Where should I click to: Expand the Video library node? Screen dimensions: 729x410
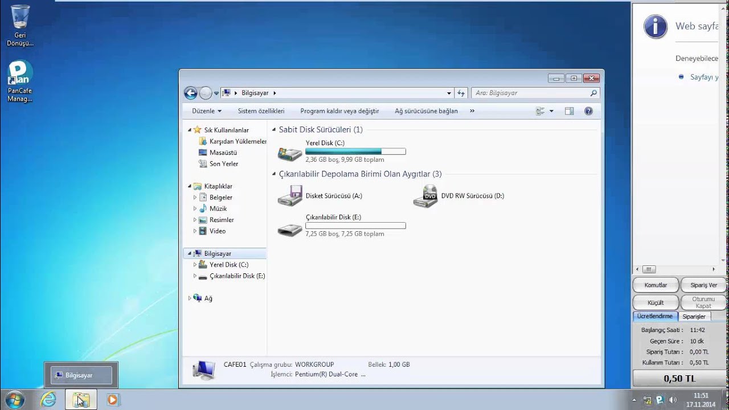tap(195, 231)
